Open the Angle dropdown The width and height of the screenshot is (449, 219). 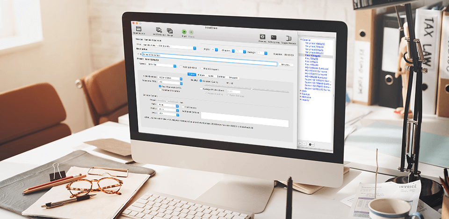tap(215, 49)
